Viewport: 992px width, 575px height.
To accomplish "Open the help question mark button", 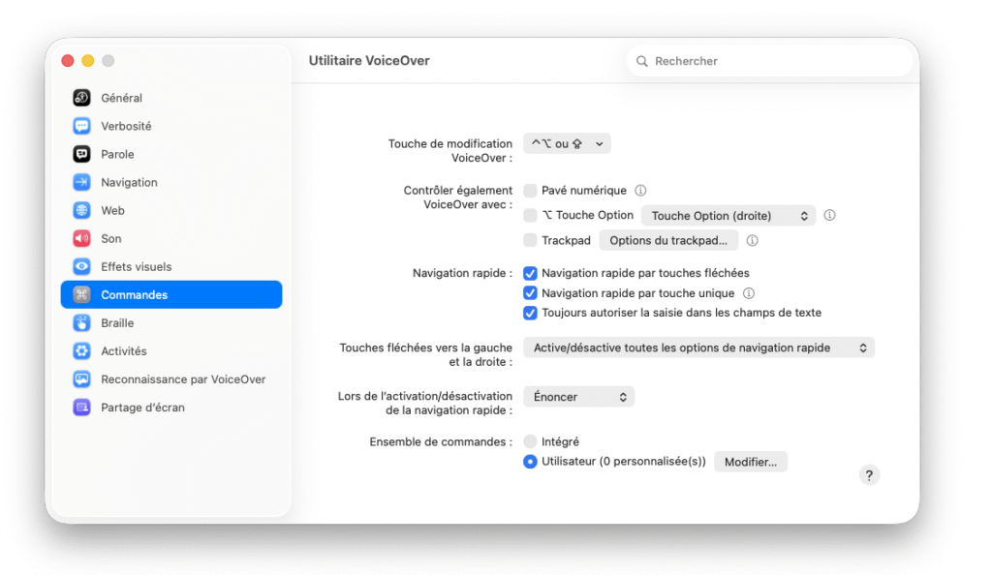I will coord(869,475).
